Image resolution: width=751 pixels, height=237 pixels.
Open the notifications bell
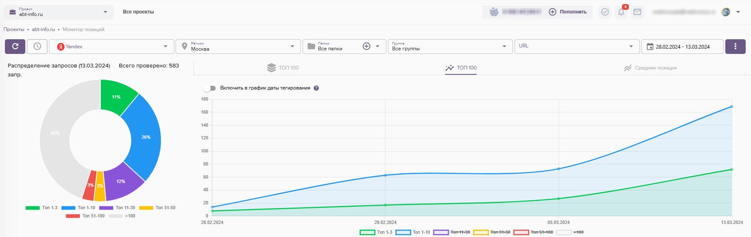[621, 12]
